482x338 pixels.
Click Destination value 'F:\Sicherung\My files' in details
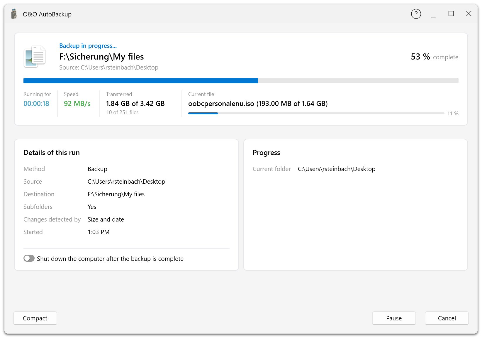pyautogui.click(x=116, y=194)
